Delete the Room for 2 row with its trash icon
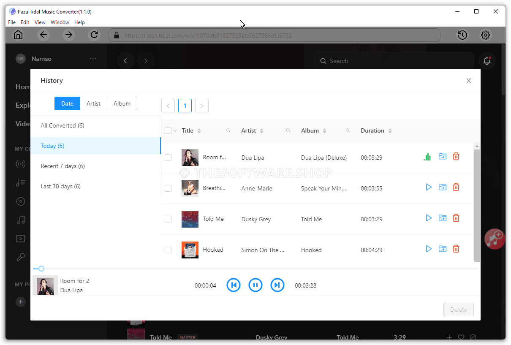Viewport: 511px width, 345px height. [x=456, y=157]
